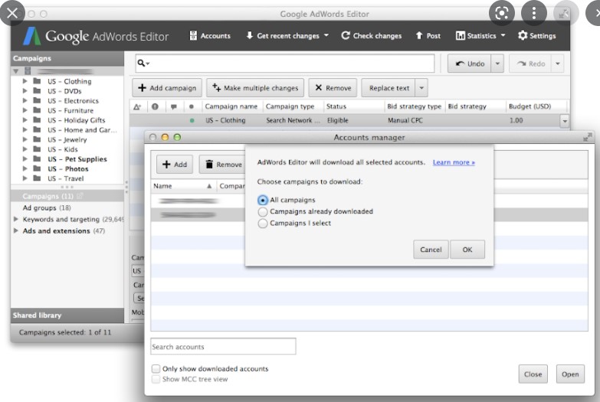Sort by the warning triangle column icon

click(x=137, y=106)
